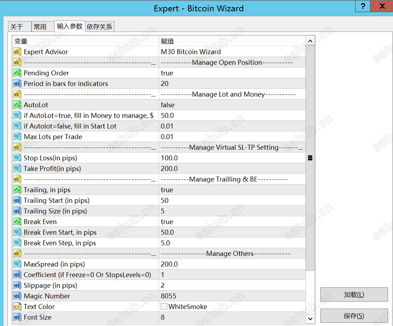Select the Slippage (in pips) label
393x326 pixels.
point(50,285)
